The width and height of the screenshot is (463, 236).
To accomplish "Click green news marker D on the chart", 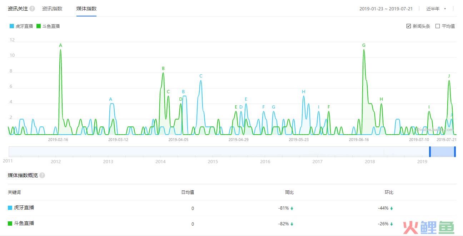I will point(181,99).
